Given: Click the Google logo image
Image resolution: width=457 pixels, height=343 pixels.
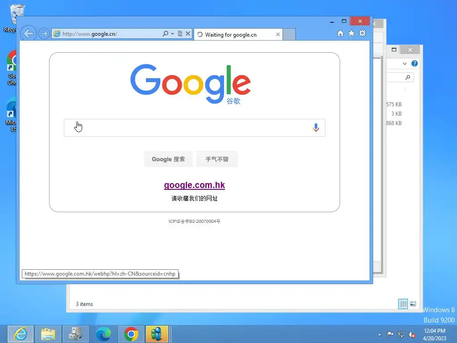Looking at the screenshot, I should [191, 84].
